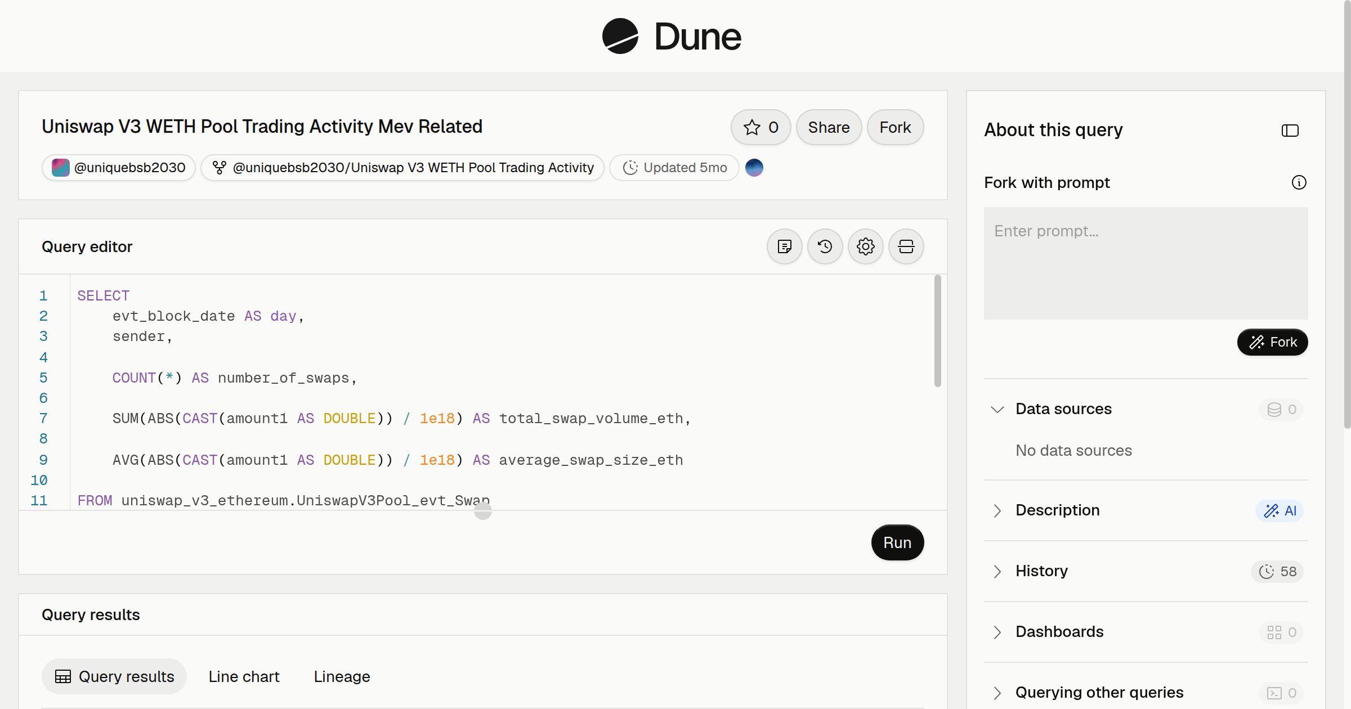This screenshot has width=1351, height=709.
Task: Show Fork with prompt info tooltip
Action: [x=1299, y=182]
